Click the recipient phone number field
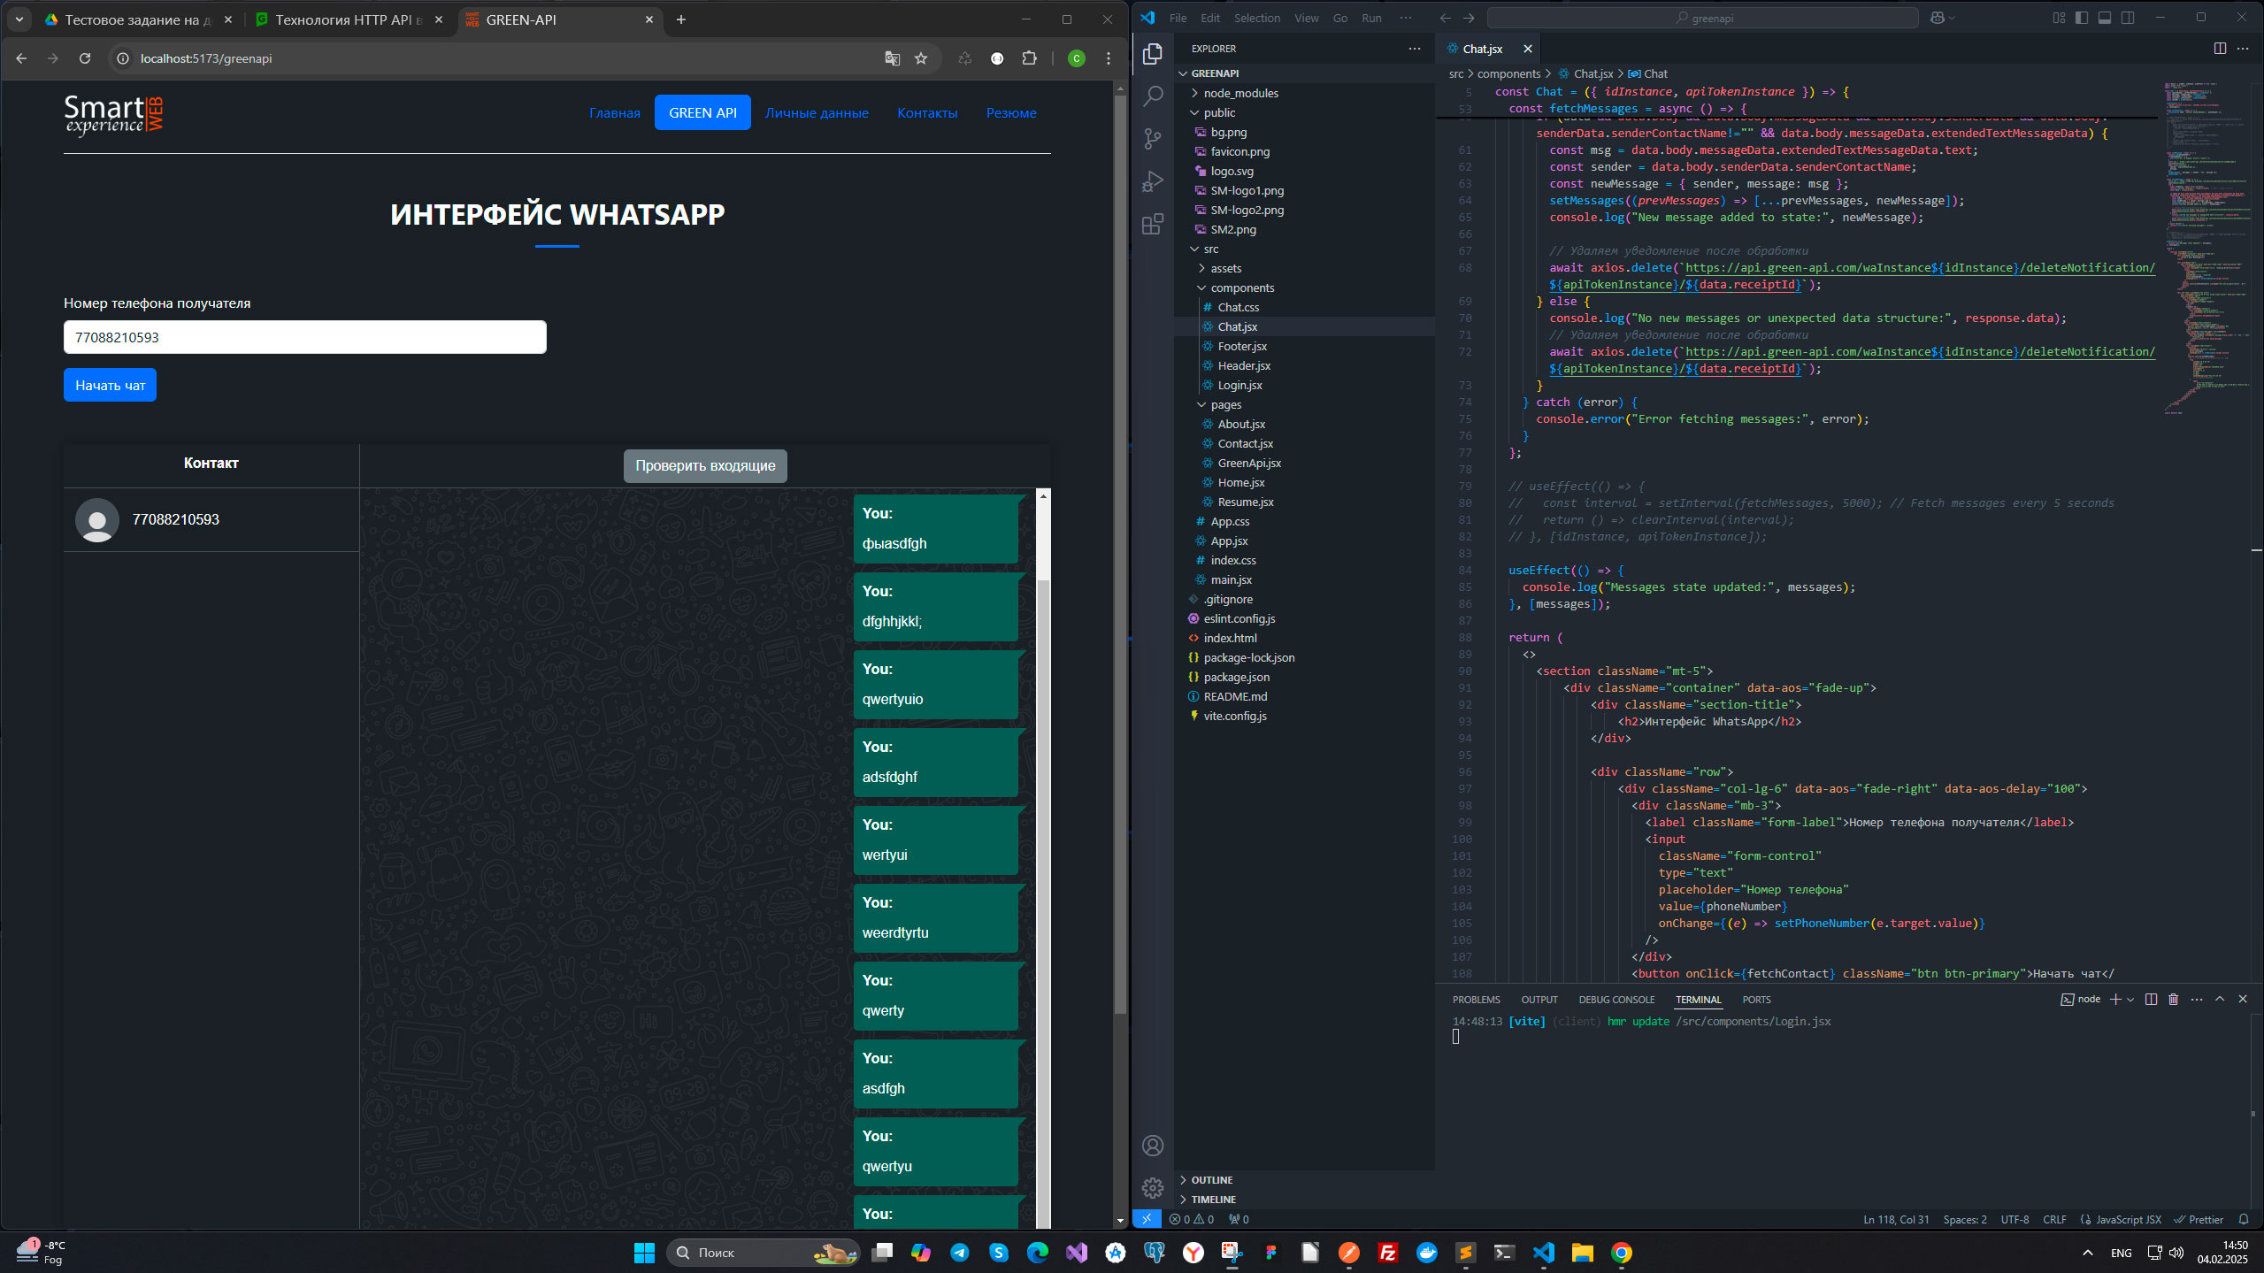The image size is (2264, 1273). (x=304, y=337)
